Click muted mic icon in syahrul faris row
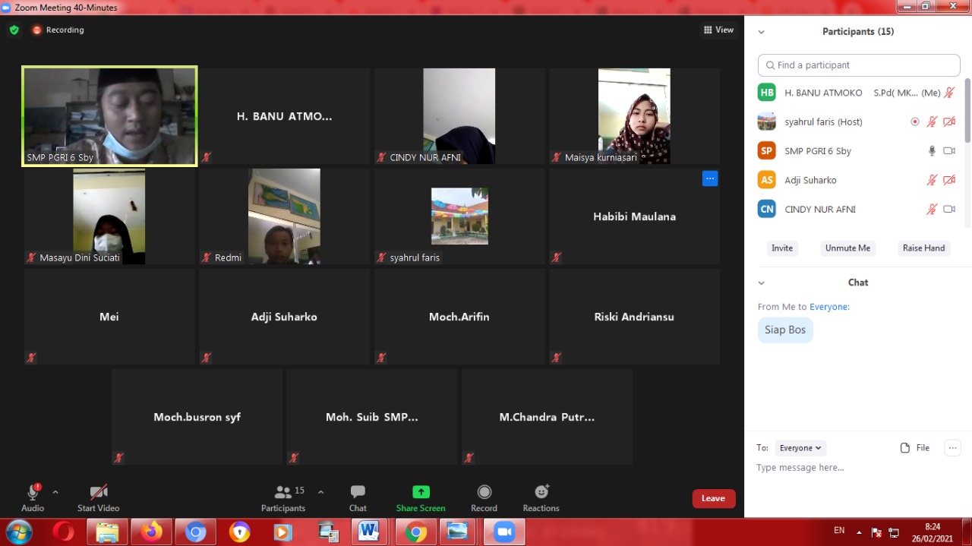 coord(932,122)
